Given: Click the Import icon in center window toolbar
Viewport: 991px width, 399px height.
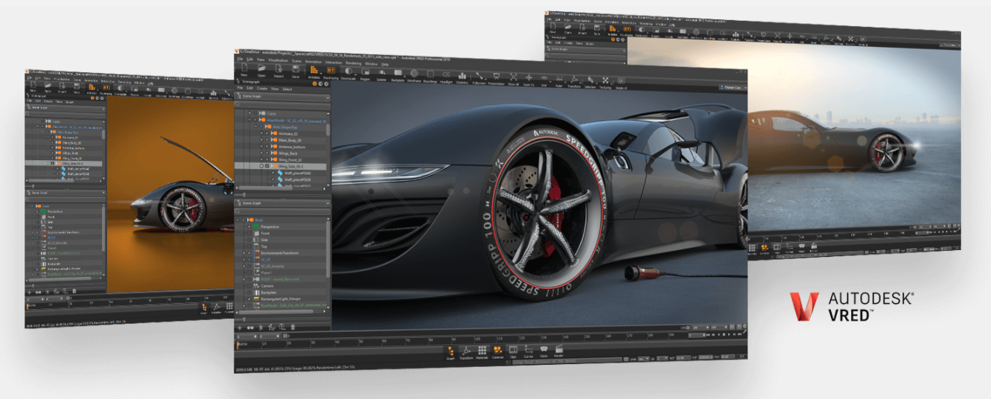Looking at the screenshot, I should [278, 69].
